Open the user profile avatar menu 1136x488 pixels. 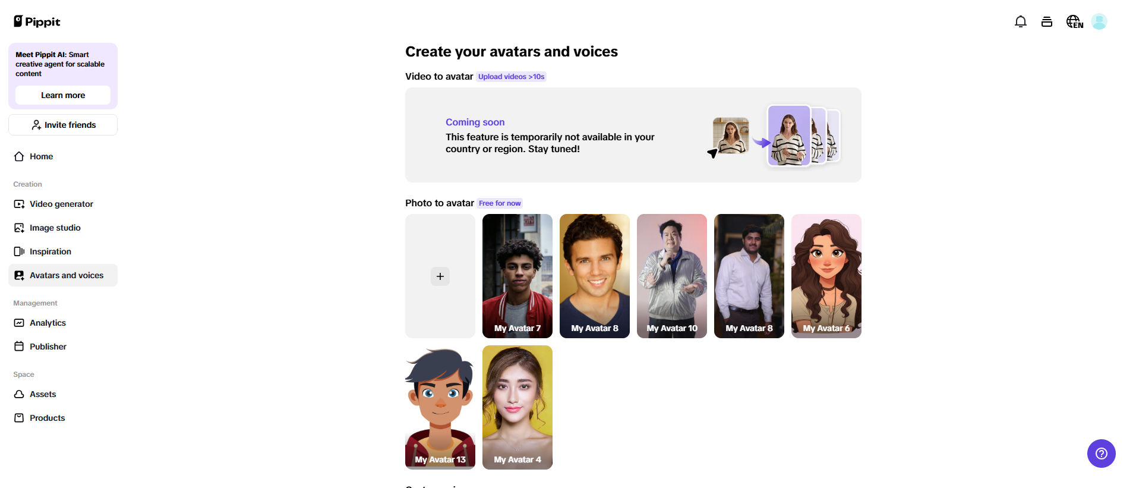point(1099,22)
